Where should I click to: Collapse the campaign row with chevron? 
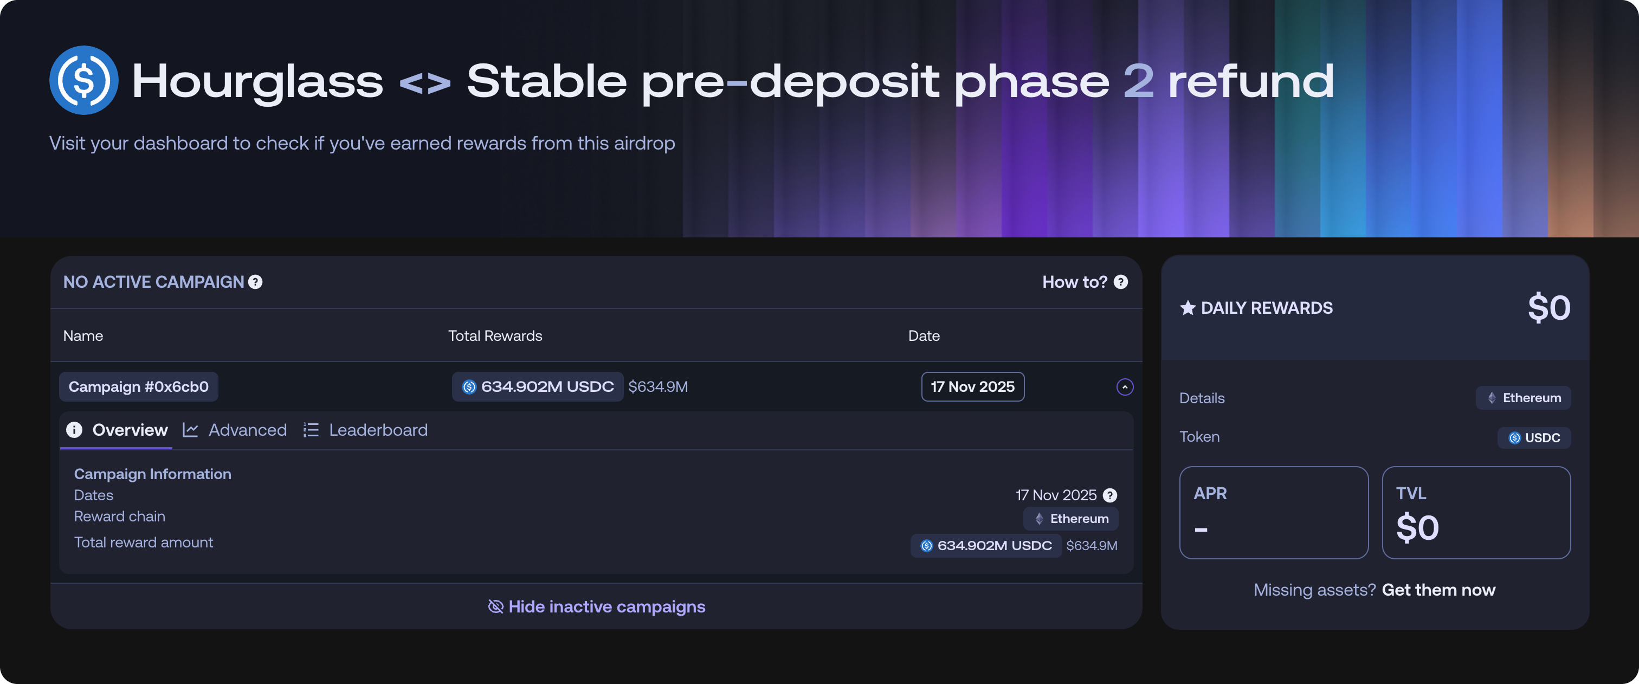pyautogui.click(x=1124, y=387)
